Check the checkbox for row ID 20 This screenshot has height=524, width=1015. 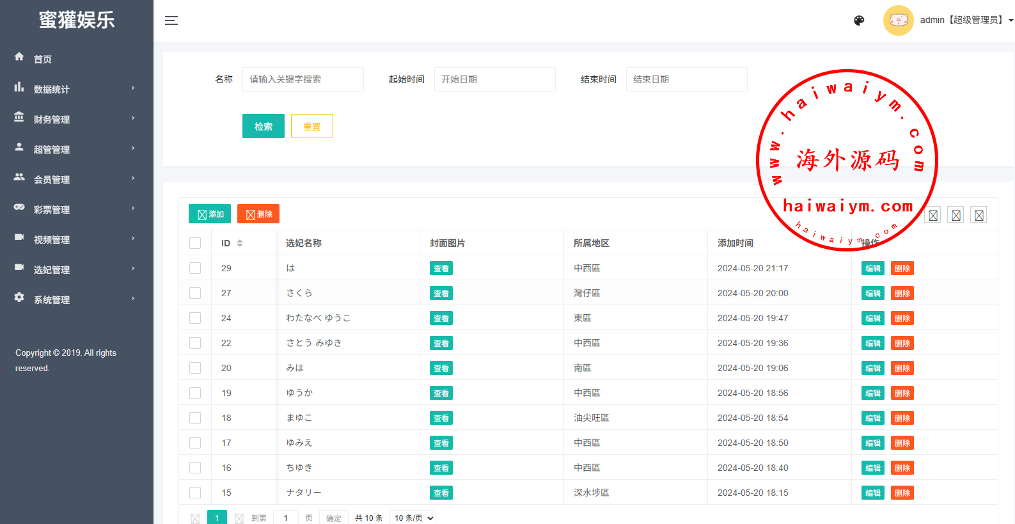195,368
